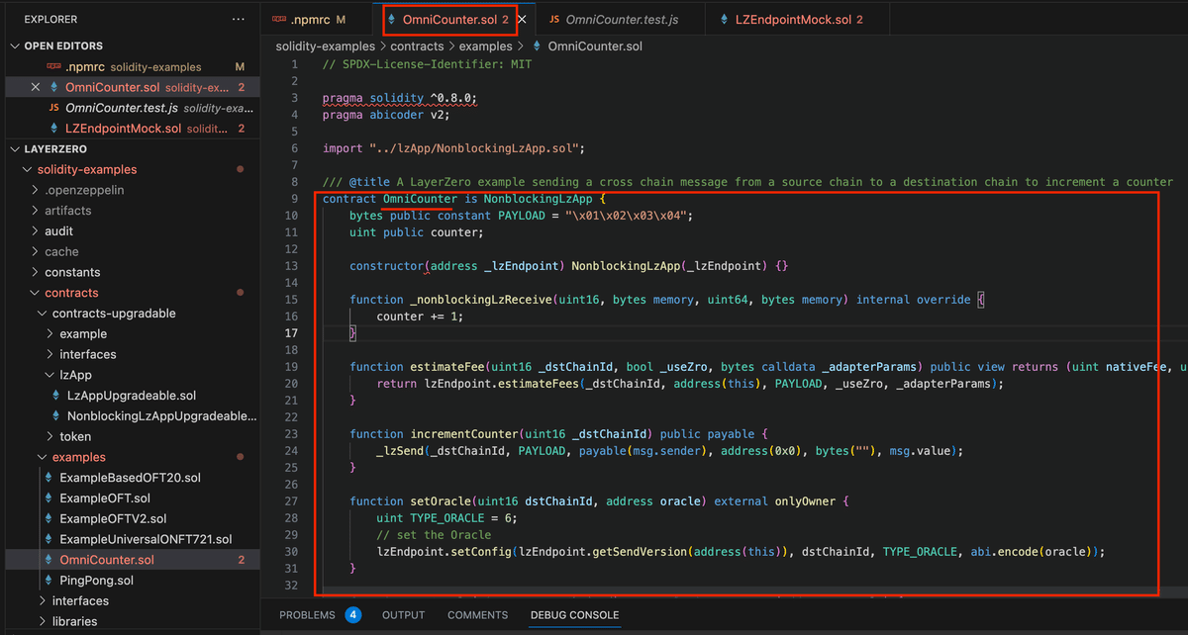Click the setOracle function name
Image resolution: width=1188 pixels, height=635 pixels.
[x=441, y=501]
